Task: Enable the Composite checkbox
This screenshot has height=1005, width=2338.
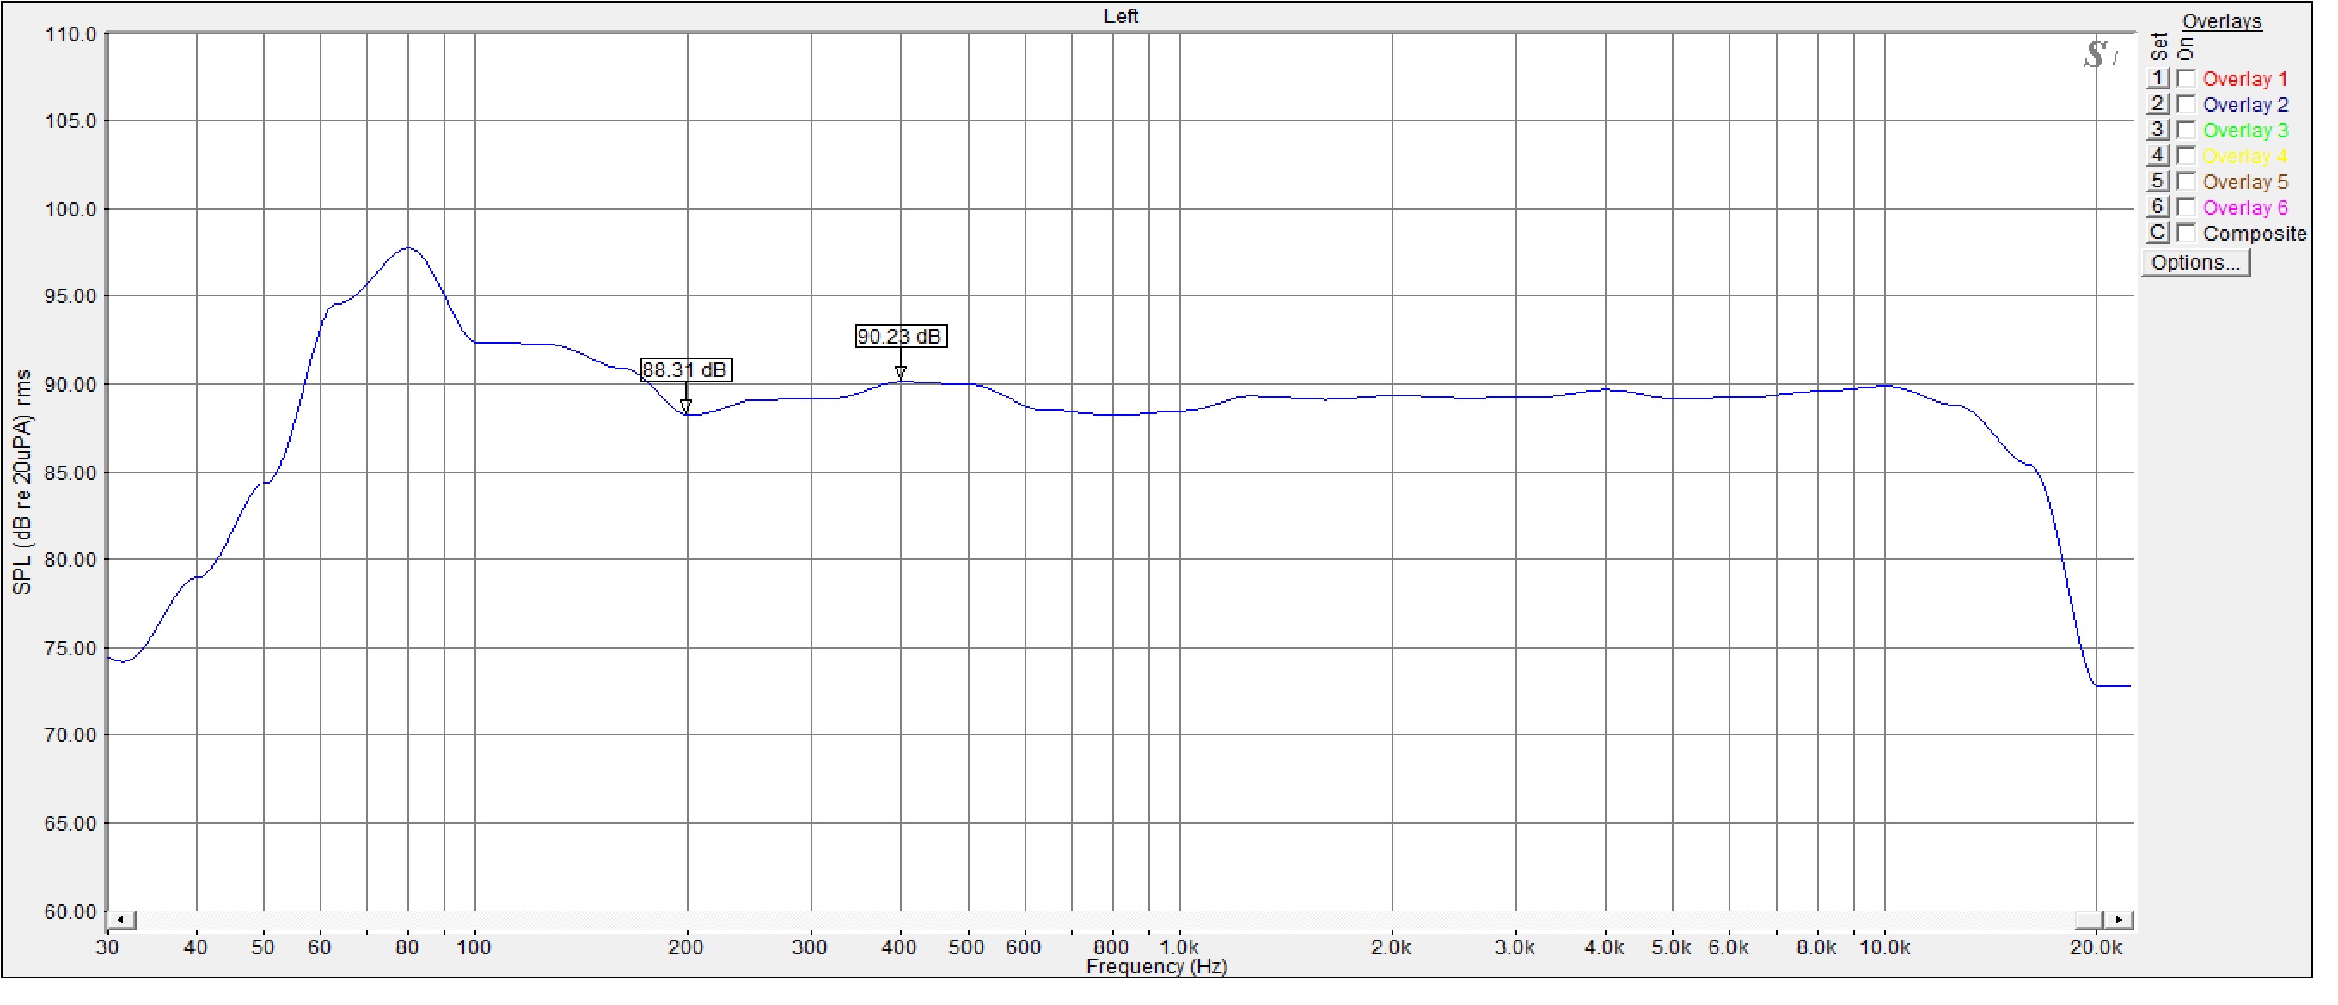Action: (x=2186, y=233)
